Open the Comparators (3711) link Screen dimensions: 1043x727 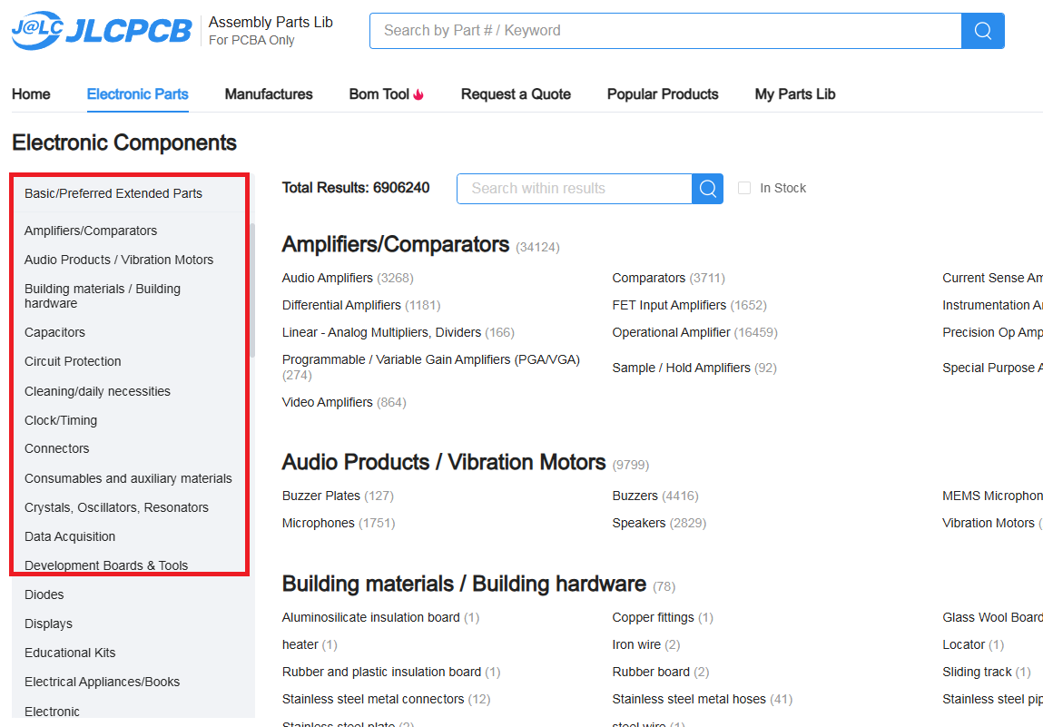[x=668, y=278]
